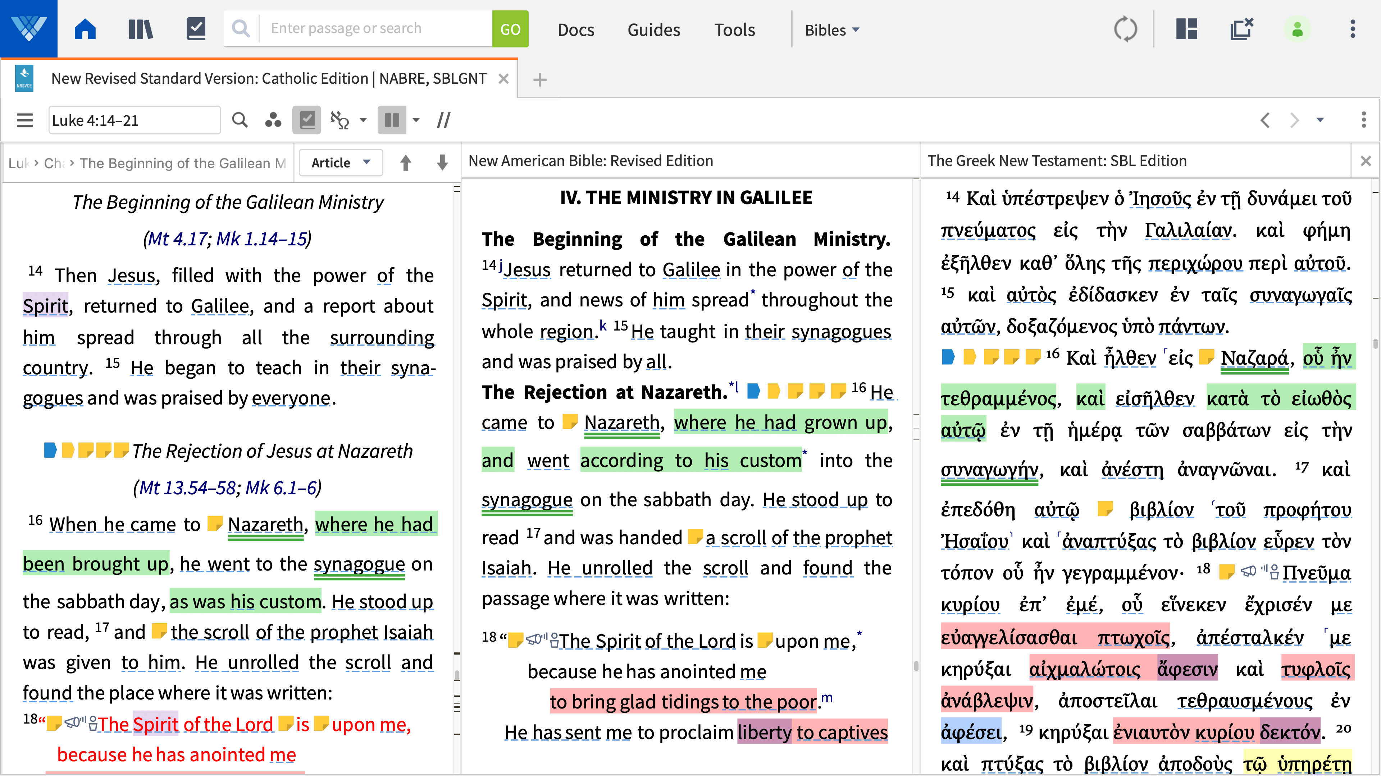Open the Docs menu
The image size is (1381, 776).
click(x=576, y=30)
